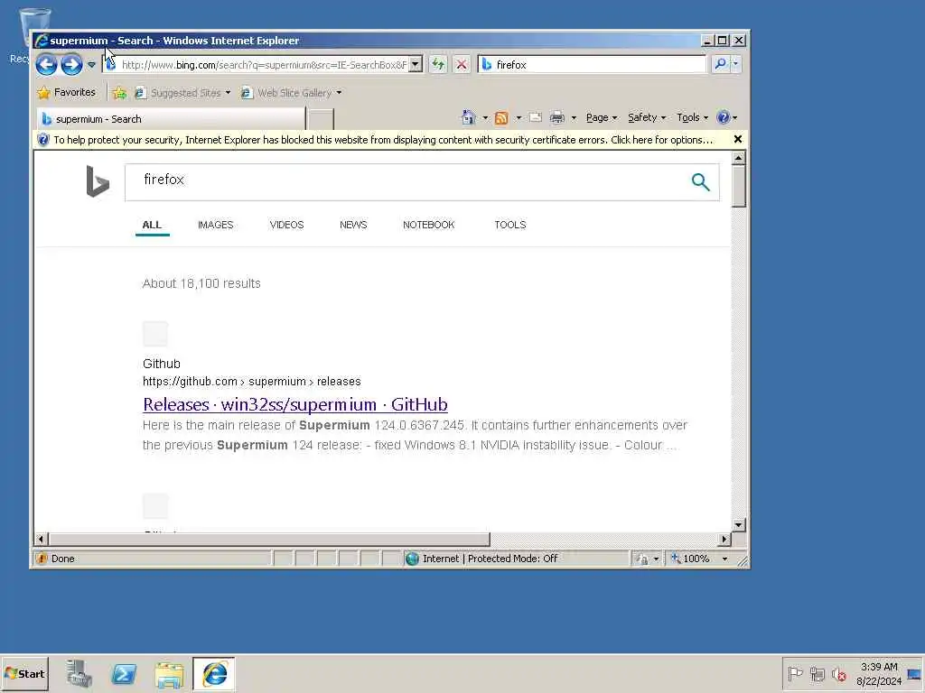This screenshot has height=693, width=925.
Task: Click the RSS feeds icon
Action: (501, 118)
